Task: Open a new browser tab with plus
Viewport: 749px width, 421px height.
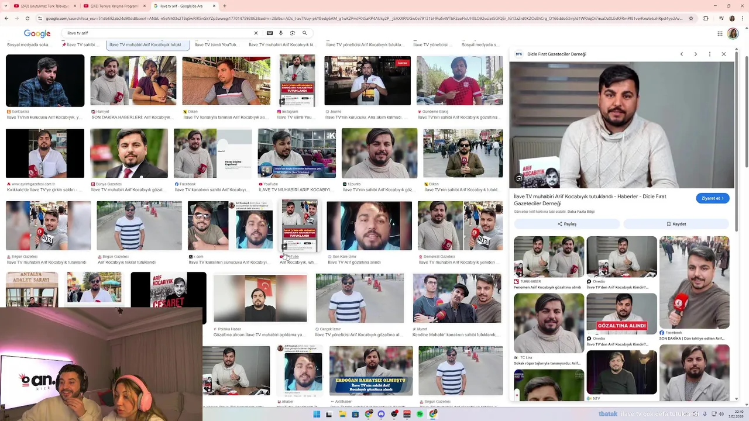Action: point(225,6)
